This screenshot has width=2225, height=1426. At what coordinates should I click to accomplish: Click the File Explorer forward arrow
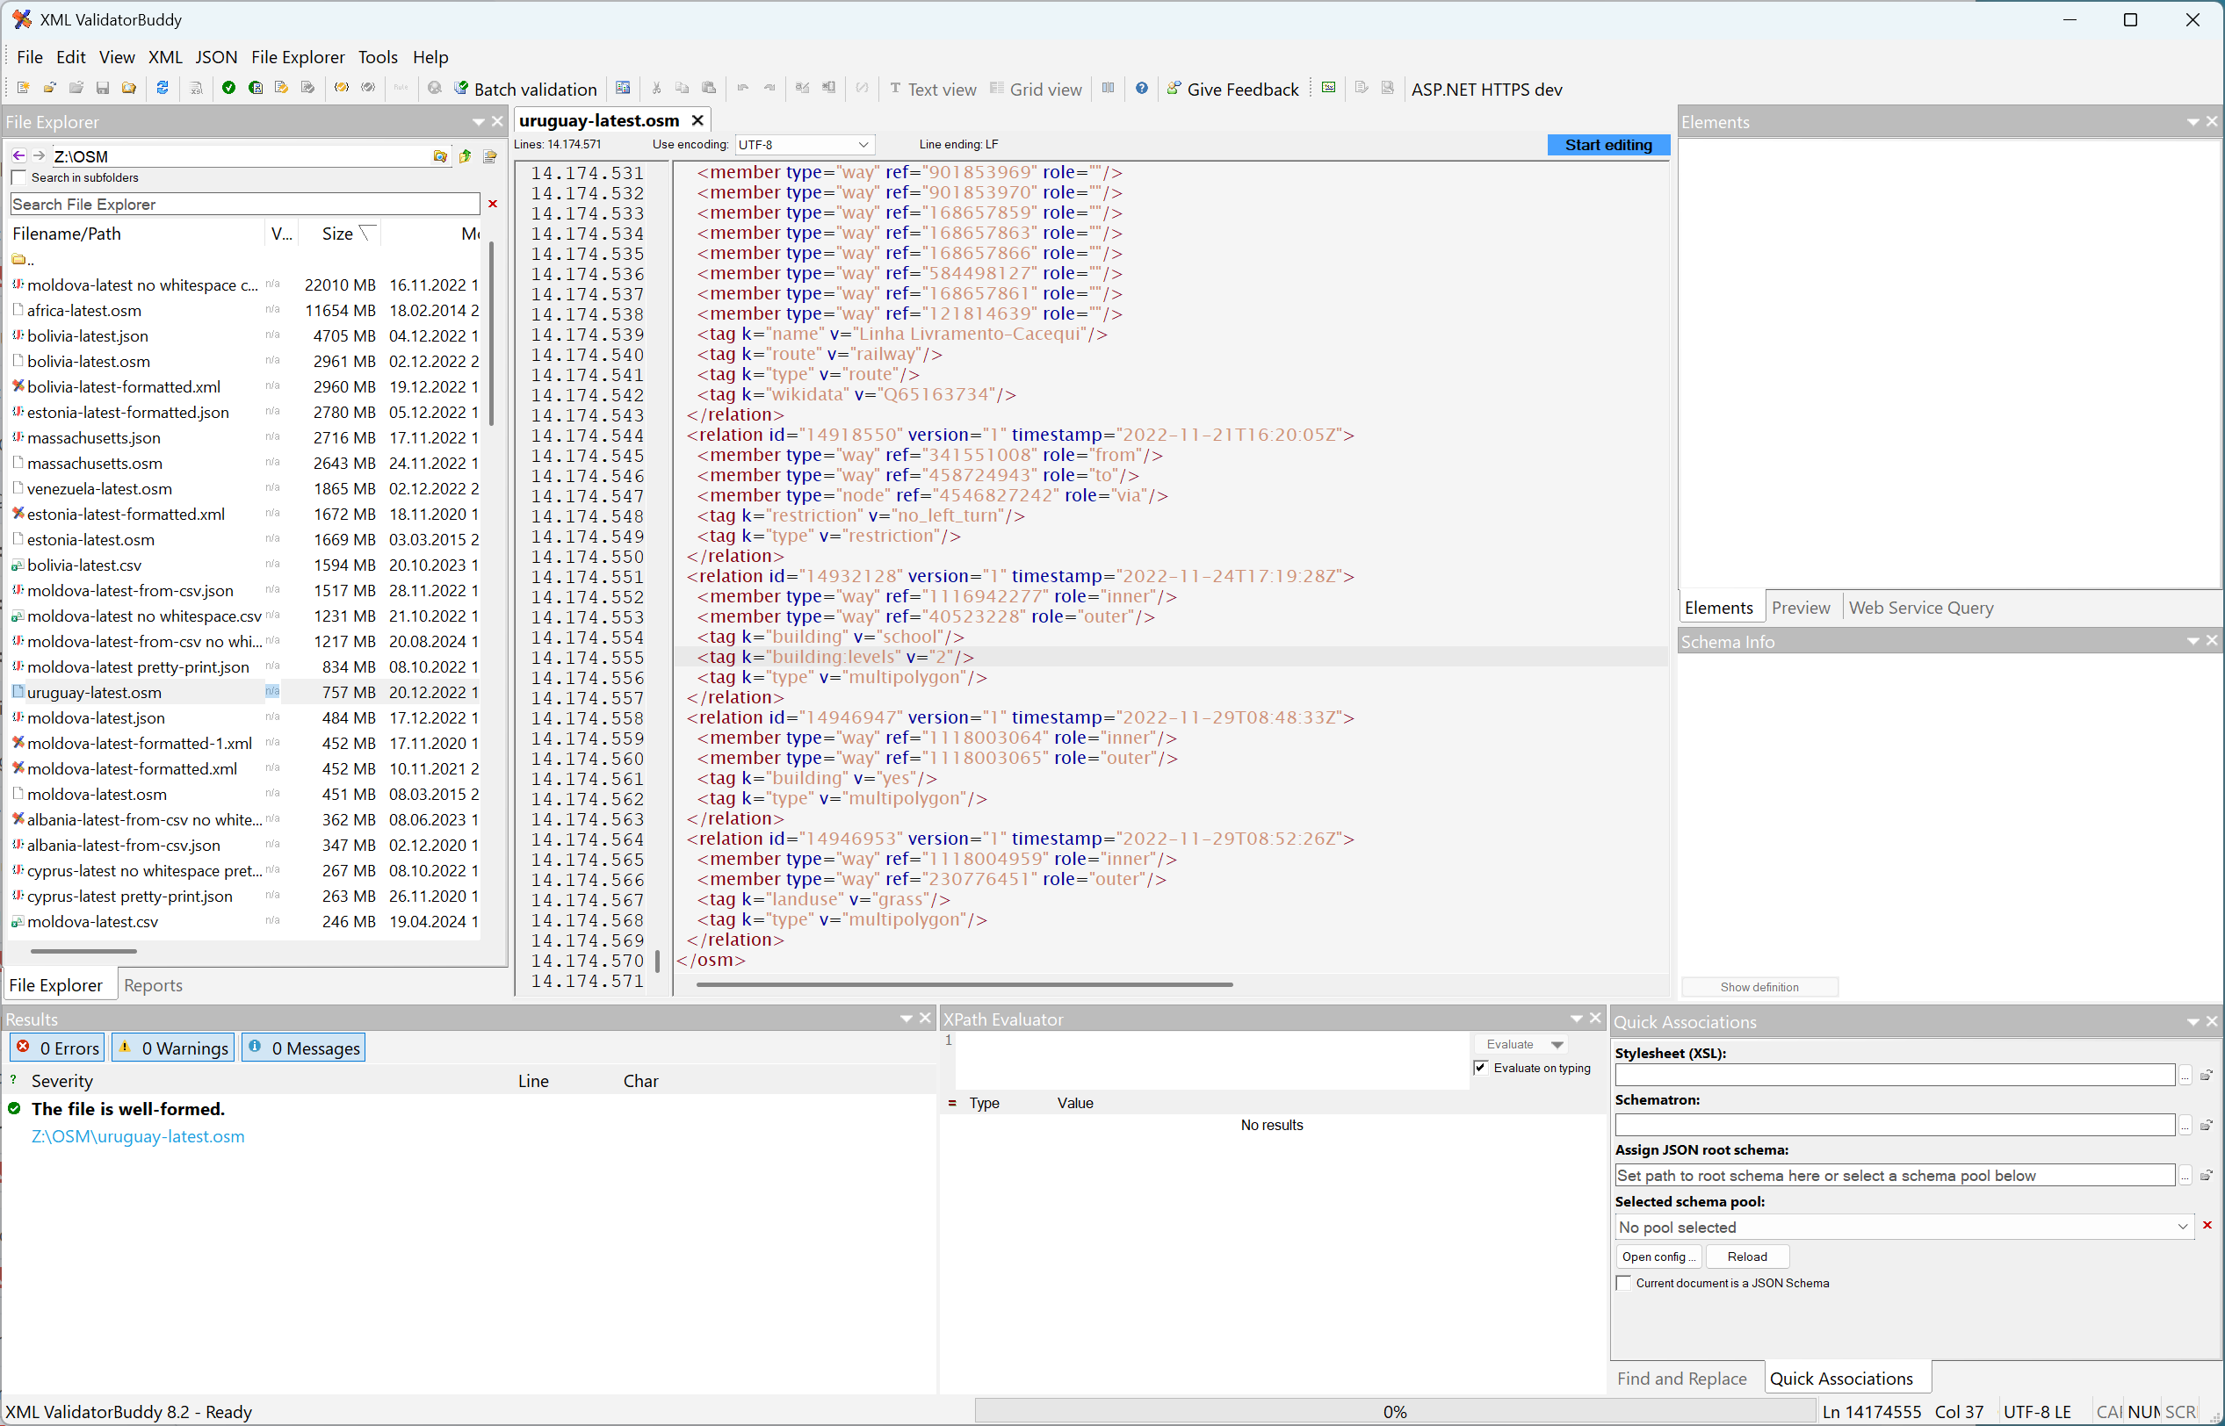pos(39,155)
